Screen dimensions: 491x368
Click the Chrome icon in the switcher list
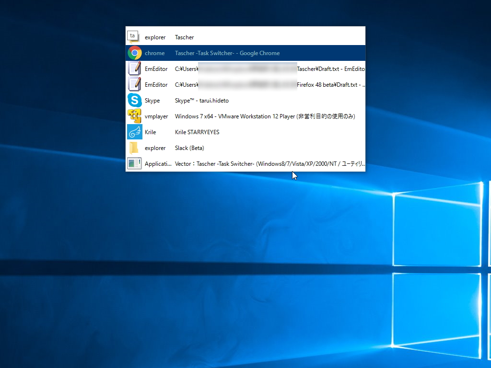point(135,53)
